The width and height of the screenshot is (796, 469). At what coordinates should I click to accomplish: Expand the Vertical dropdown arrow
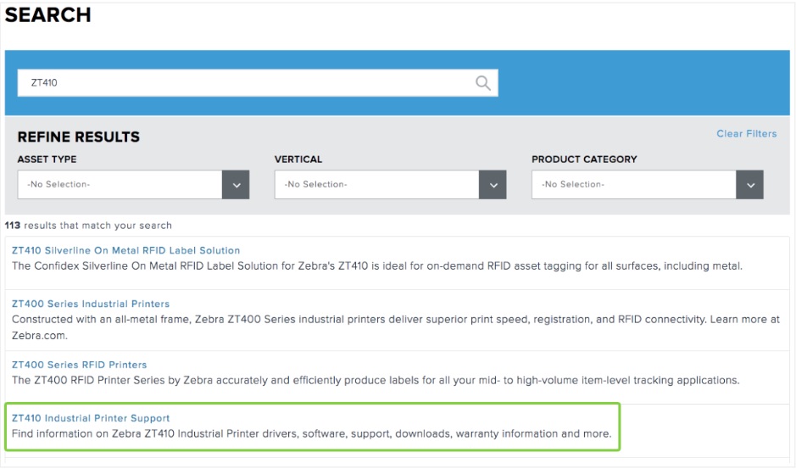(493, 184)
